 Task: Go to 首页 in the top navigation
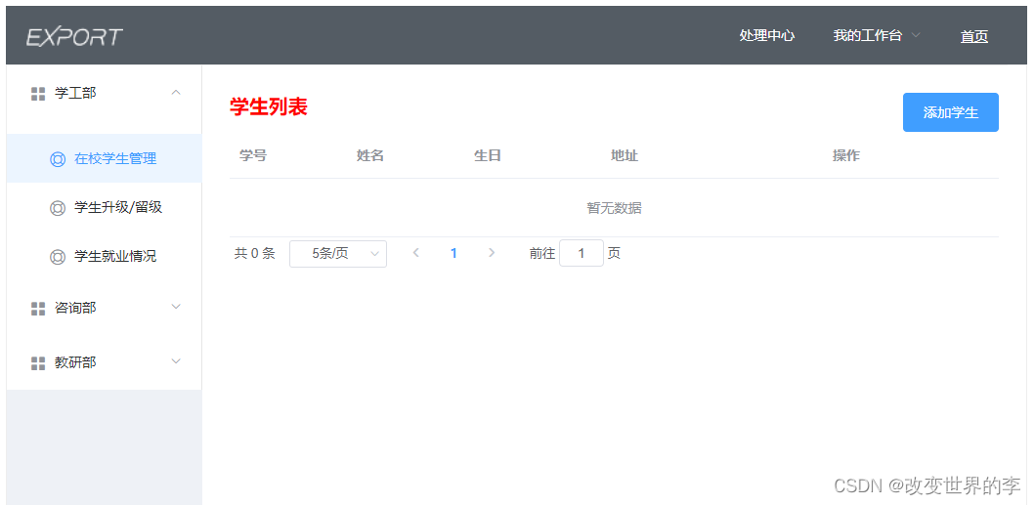point(973,37)
